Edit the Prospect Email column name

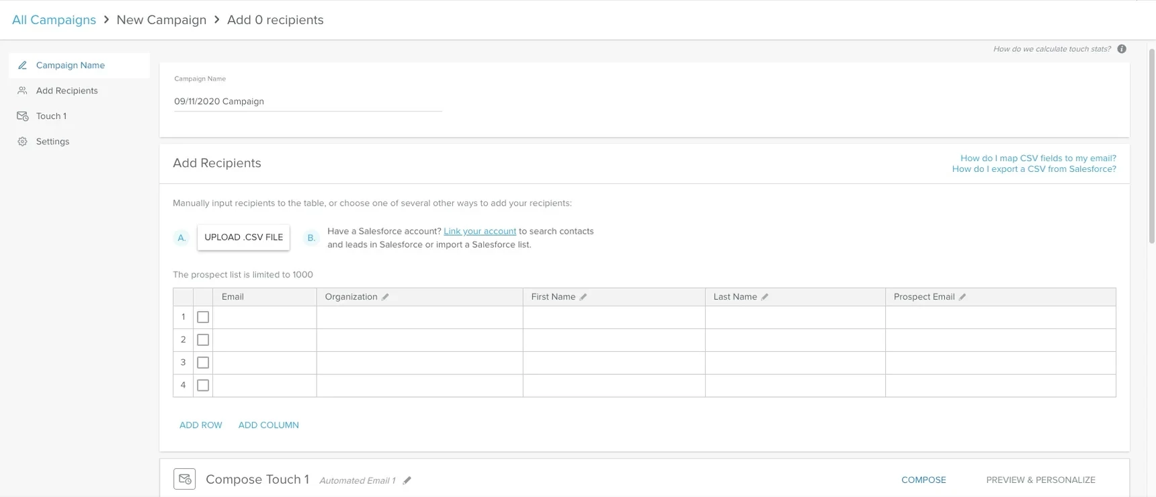tap(962, 297)
